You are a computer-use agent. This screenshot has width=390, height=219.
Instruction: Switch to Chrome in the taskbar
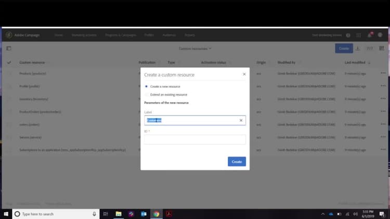tap(157, 214)
